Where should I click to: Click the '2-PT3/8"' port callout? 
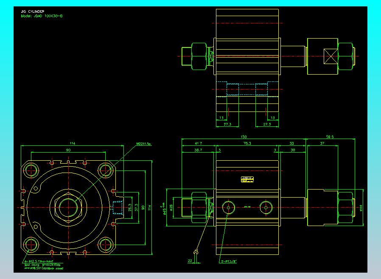229,261
